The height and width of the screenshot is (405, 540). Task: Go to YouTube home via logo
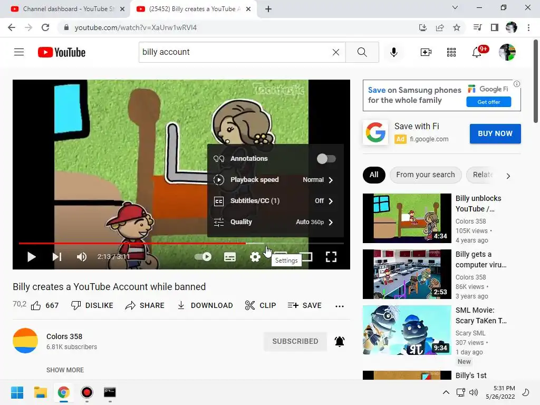[x=62, y=52]
